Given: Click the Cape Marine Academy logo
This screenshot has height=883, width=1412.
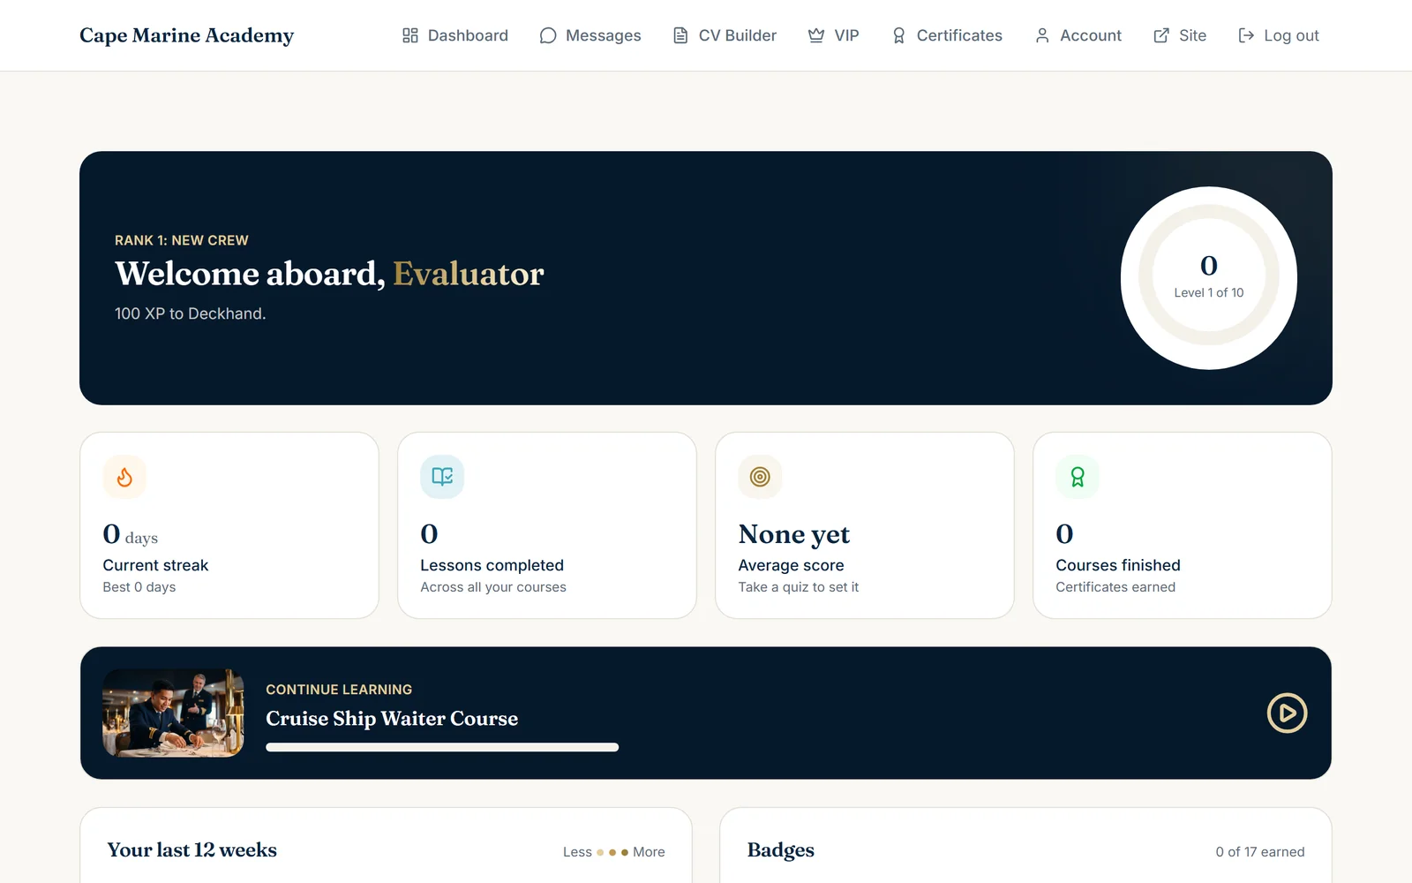Looking at the screenshot, I should click(187, 35).
